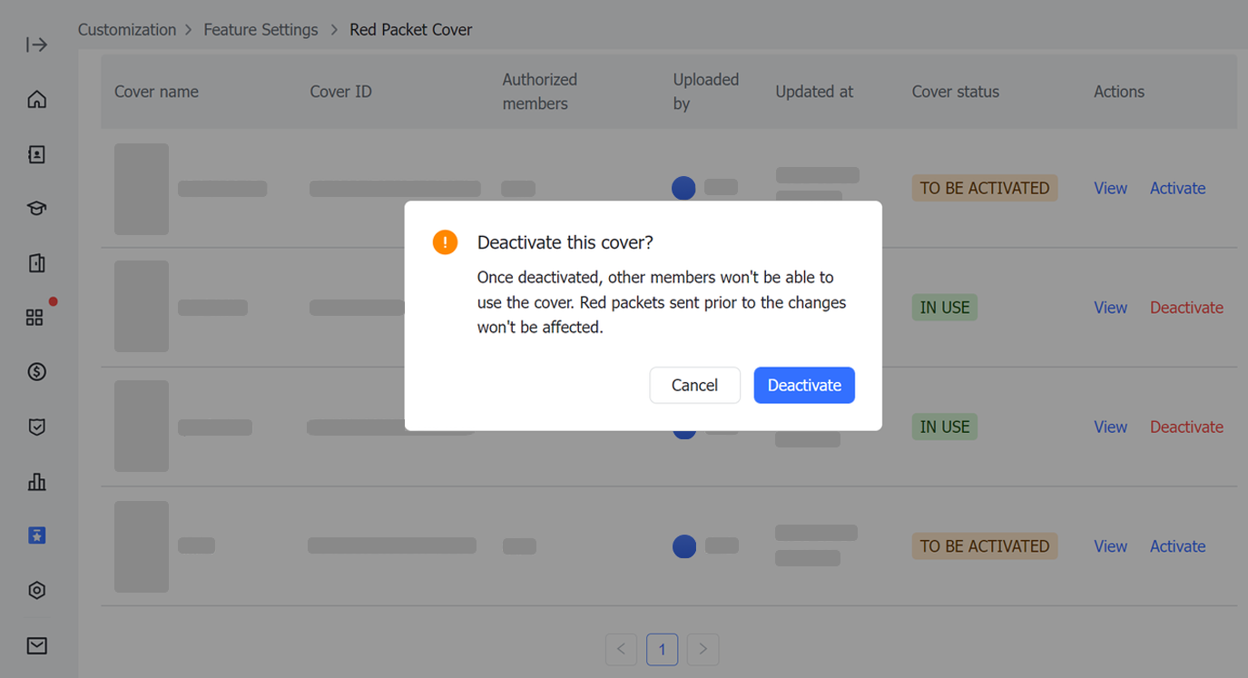Open the dollar billing sidebar icon
Screen dimensions: 1248x678
point(36,372)
